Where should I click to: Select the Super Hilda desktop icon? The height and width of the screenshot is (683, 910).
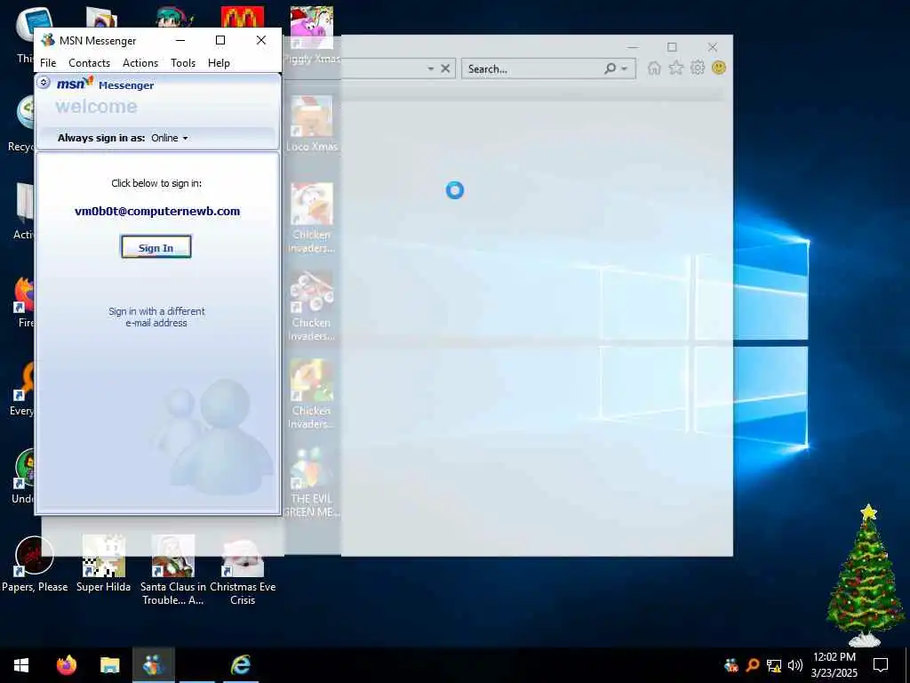click(x=103, y=564)
